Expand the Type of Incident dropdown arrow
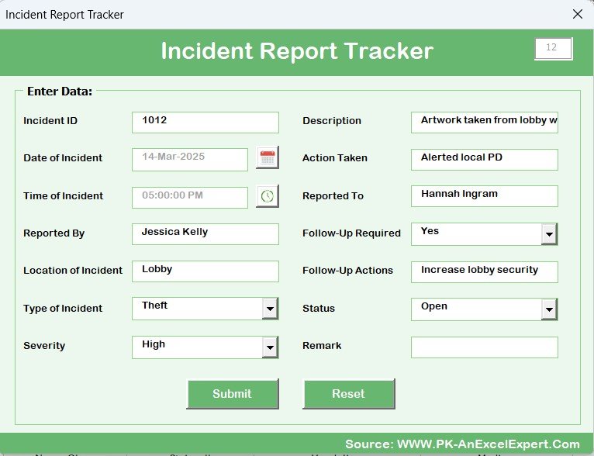This screenshot has width=594, height=456. tap(270, 309)
